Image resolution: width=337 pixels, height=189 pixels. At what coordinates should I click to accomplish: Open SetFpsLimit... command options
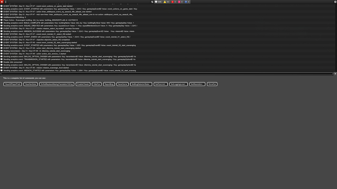click(x=161, y=84)
